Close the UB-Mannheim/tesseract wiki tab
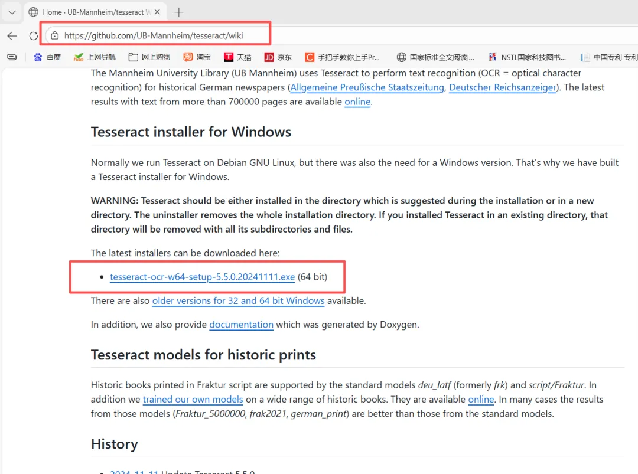638x474 pixels. pos(157,12)
